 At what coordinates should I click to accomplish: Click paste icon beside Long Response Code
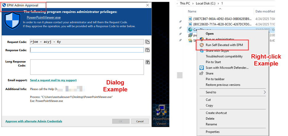(147, 62)
